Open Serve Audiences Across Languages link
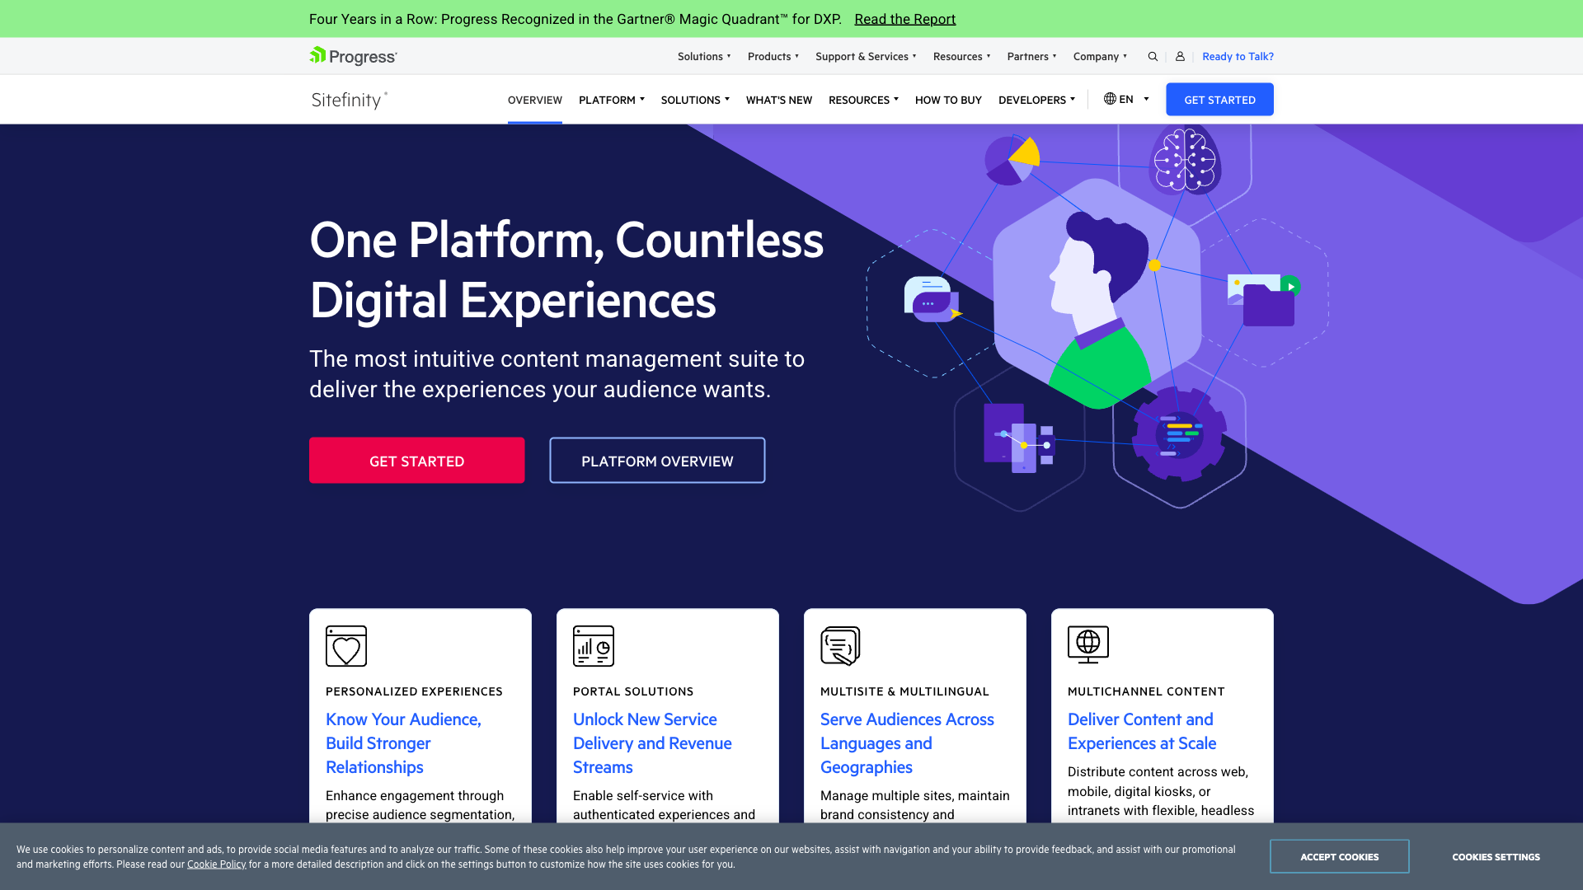This screenshot has height=890, width=1583. point(907,743)
